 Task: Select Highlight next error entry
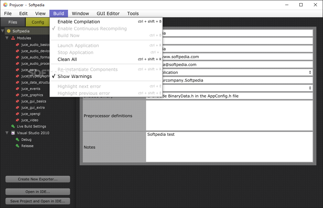[106, 86]
